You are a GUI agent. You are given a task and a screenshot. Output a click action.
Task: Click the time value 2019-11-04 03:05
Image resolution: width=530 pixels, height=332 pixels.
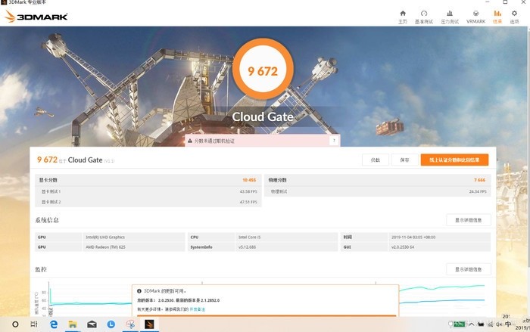(413, 237)
